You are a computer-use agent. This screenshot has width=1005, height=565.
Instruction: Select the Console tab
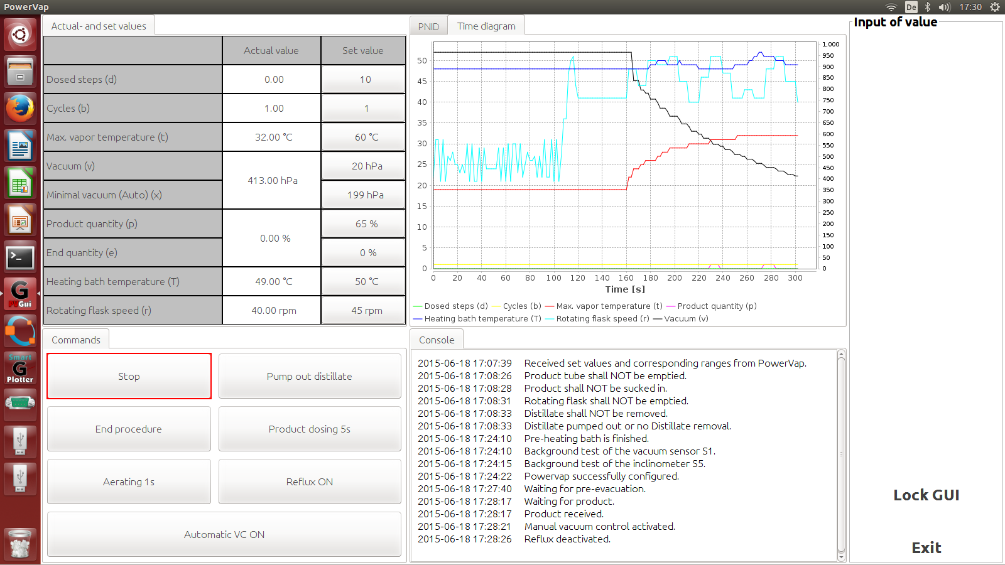[437, 340]
